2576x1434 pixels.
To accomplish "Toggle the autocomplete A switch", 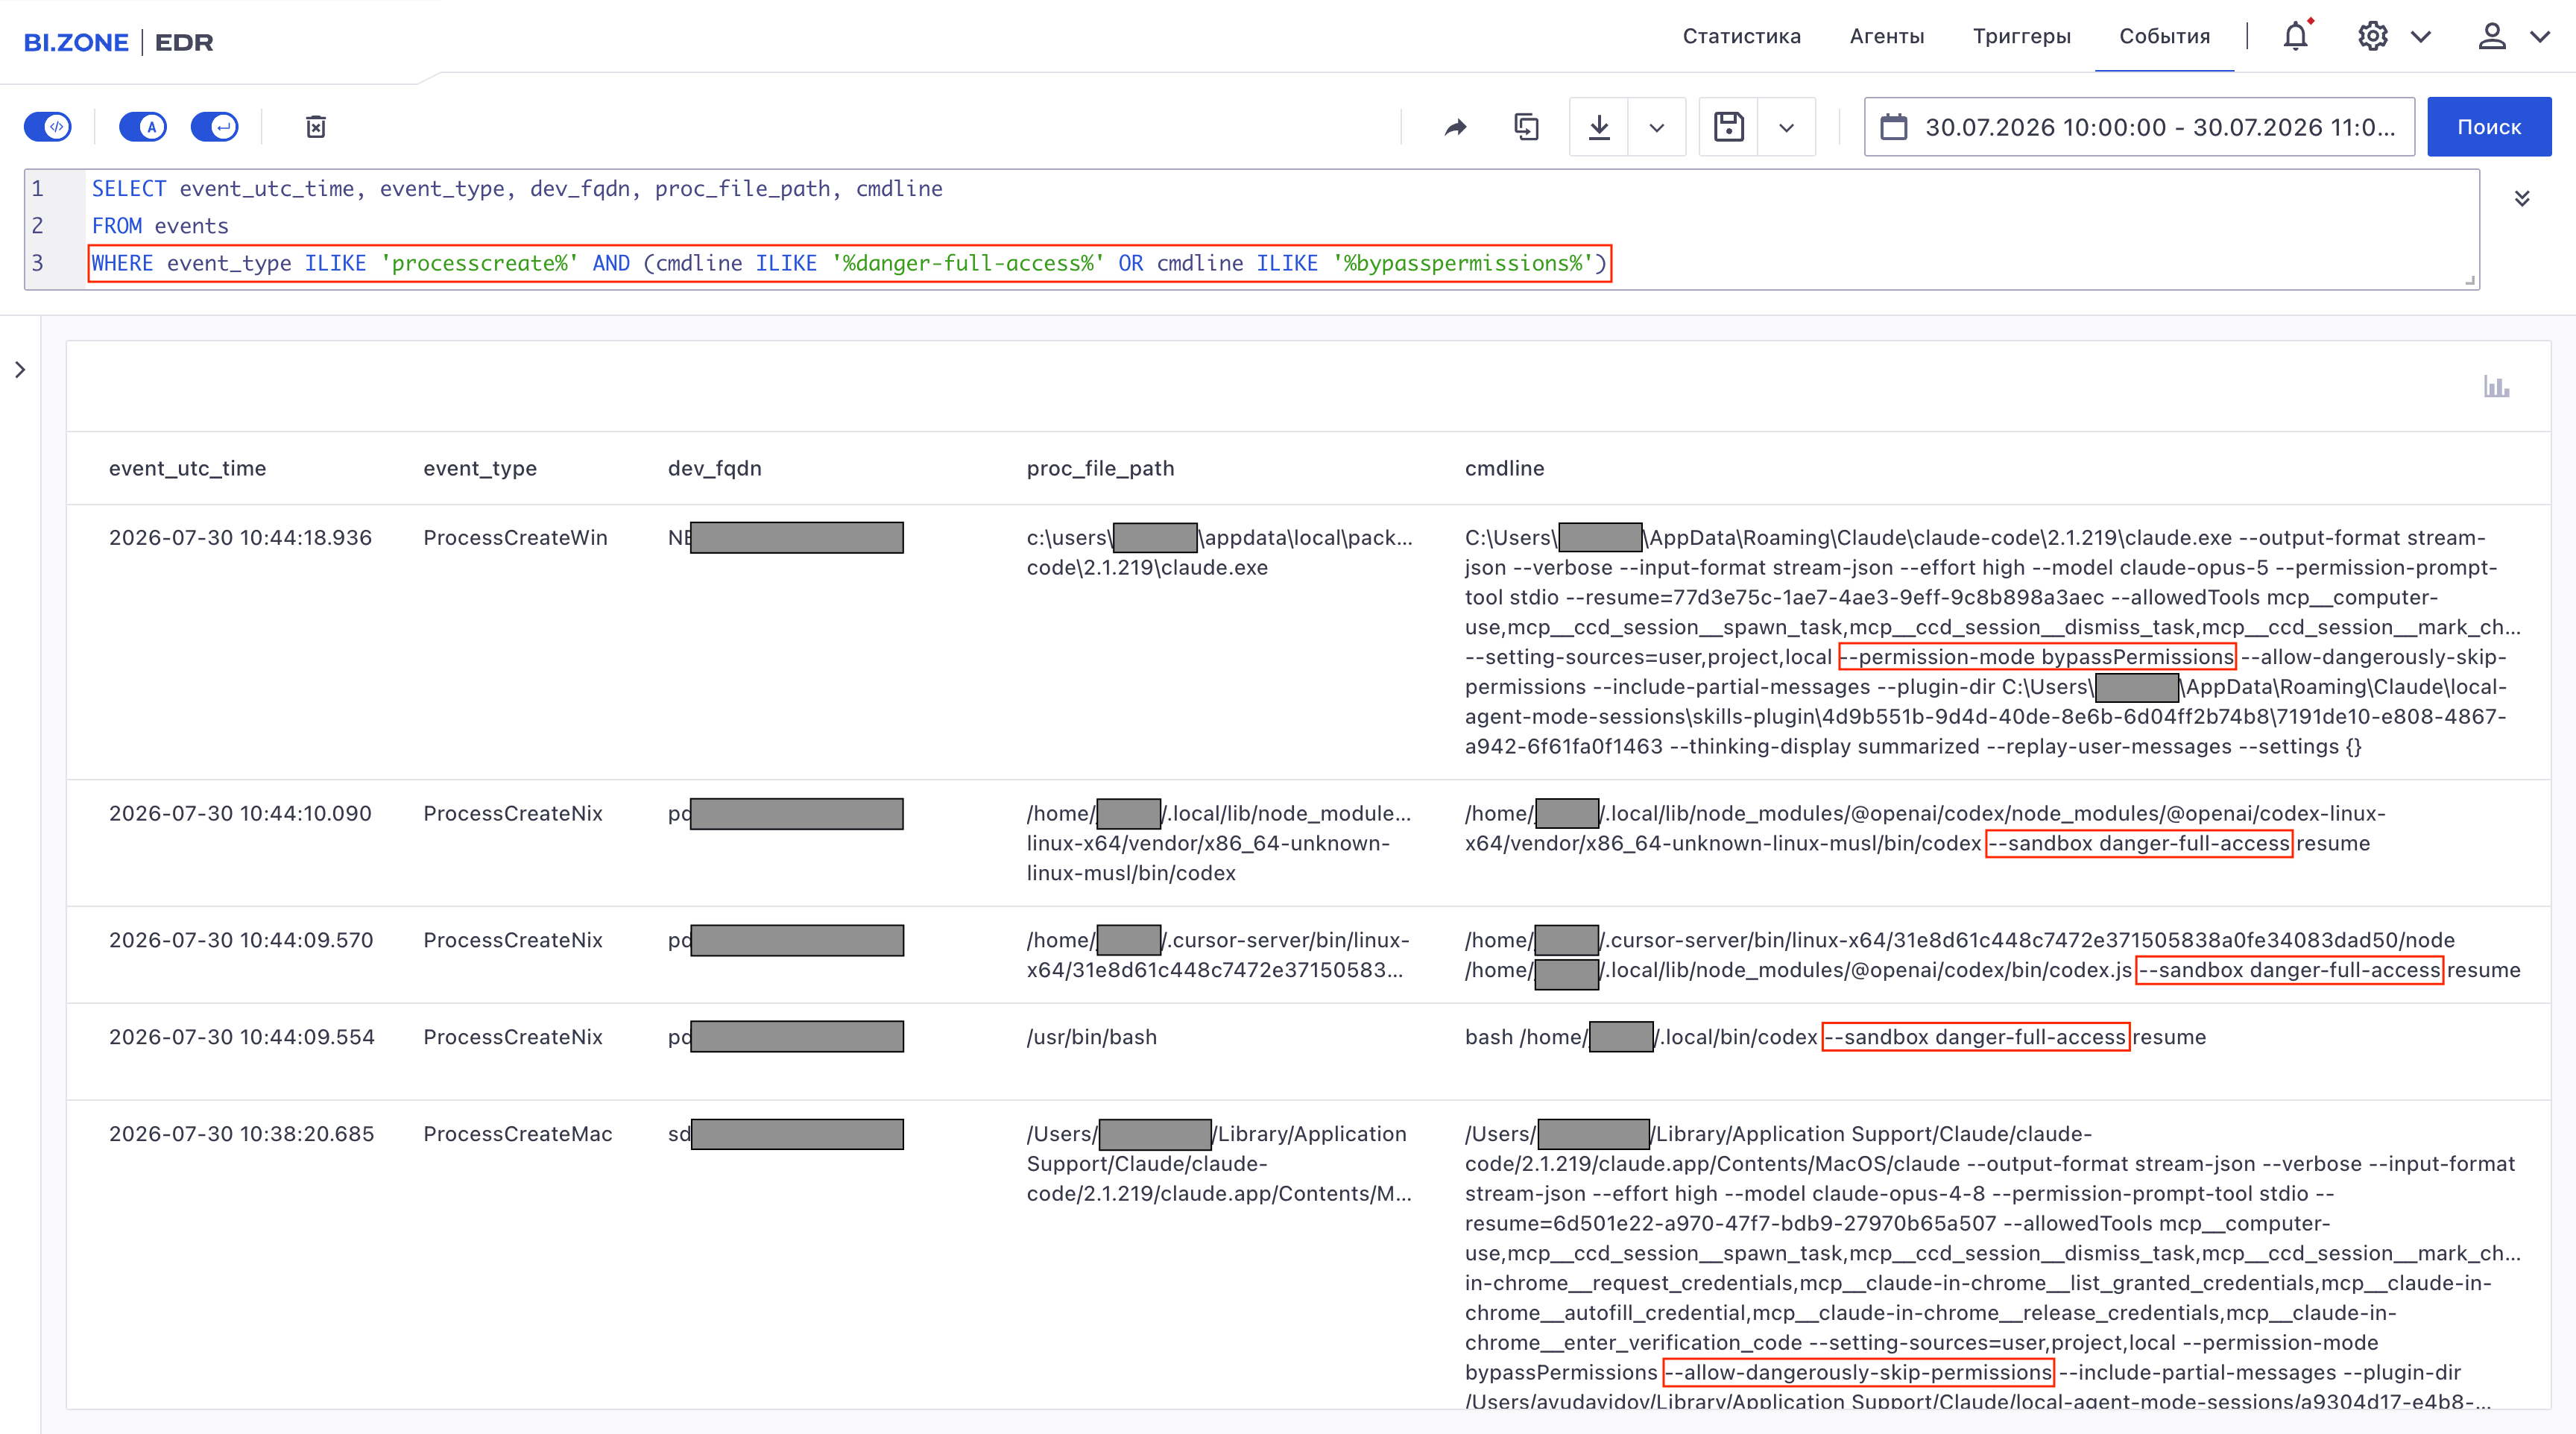I will (143, 127).
